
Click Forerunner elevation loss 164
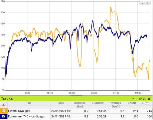[x=149, y=116]
